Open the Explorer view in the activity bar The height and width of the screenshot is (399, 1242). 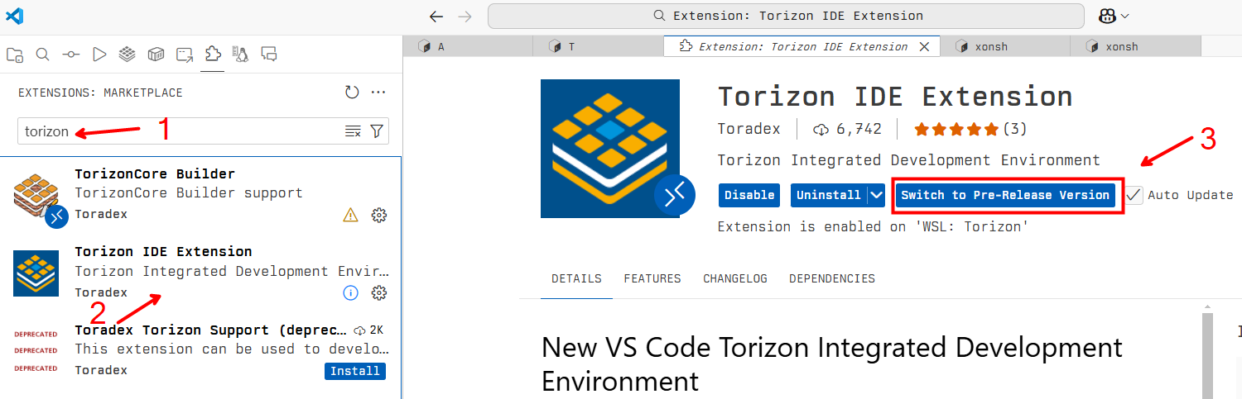(15, 55)
